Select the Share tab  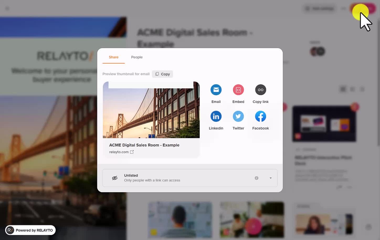coord(113,57)
